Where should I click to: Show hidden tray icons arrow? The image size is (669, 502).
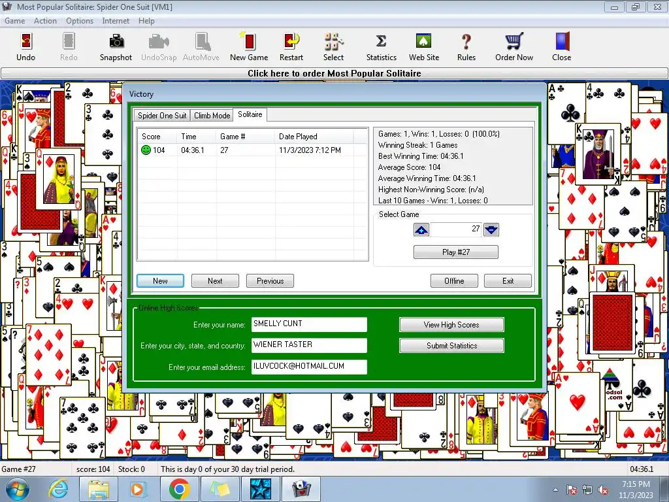555,490
